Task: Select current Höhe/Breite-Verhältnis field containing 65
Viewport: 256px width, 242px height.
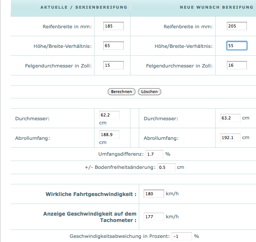Action: point(113,46)
